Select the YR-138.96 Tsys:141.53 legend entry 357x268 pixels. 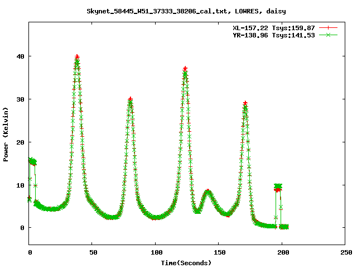[x=274, y=35]
